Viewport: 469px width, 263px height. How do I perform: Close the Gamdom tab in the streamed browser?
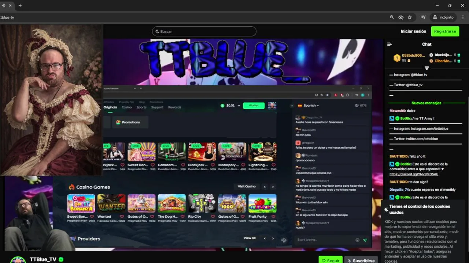(134, 88)
